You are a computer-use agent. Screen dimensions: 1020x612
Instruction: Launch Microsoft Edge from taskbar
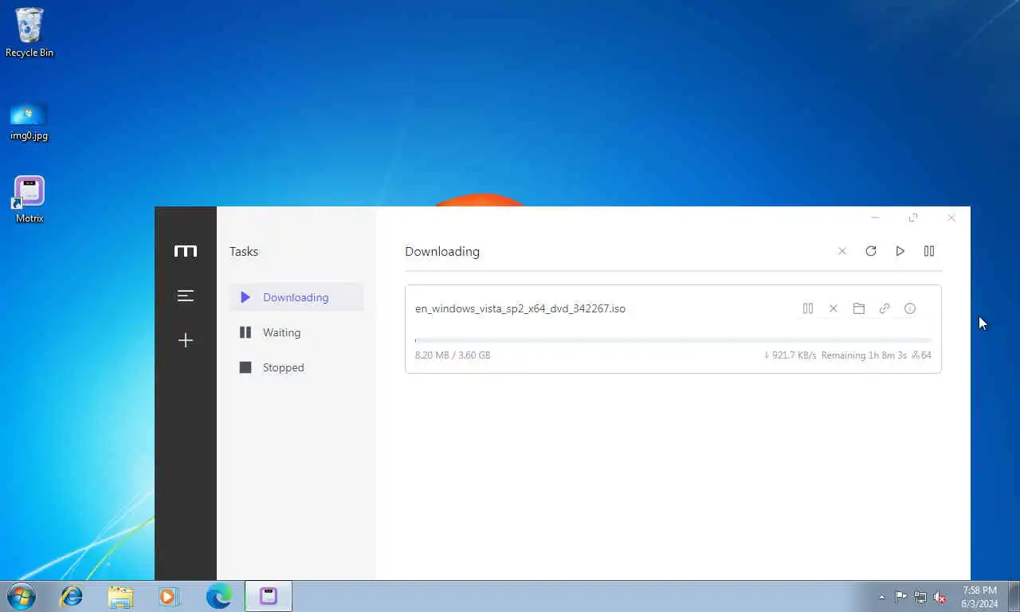[x=218, y=596]
